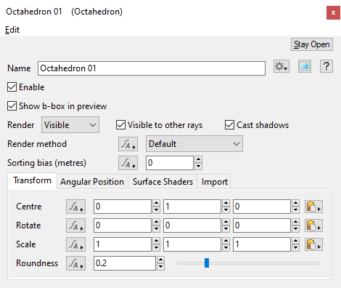
Task: Open the node preview window icon
Action: click(305, 66)
